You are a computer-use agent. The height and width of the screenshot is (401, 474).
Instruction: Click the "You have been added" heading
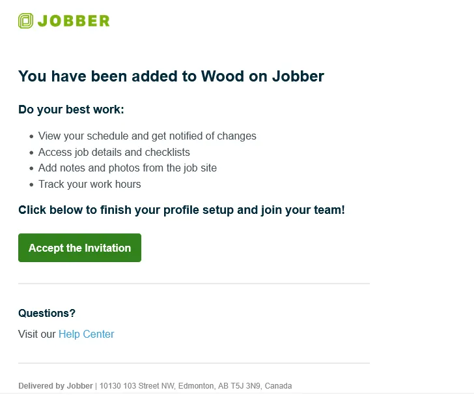[x=171, y=76]
